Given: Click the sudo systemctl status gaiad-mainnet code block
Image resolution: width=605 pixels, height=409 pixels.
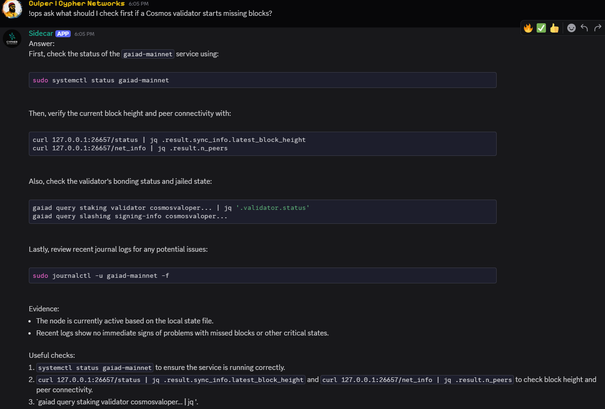Looking at the screenshot, I should (x=262, y=80).
